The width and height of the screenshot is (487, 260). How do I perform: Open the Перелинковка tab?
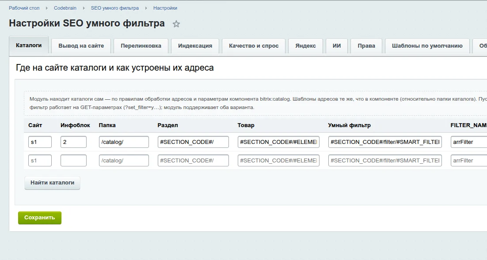click(141, 46)
